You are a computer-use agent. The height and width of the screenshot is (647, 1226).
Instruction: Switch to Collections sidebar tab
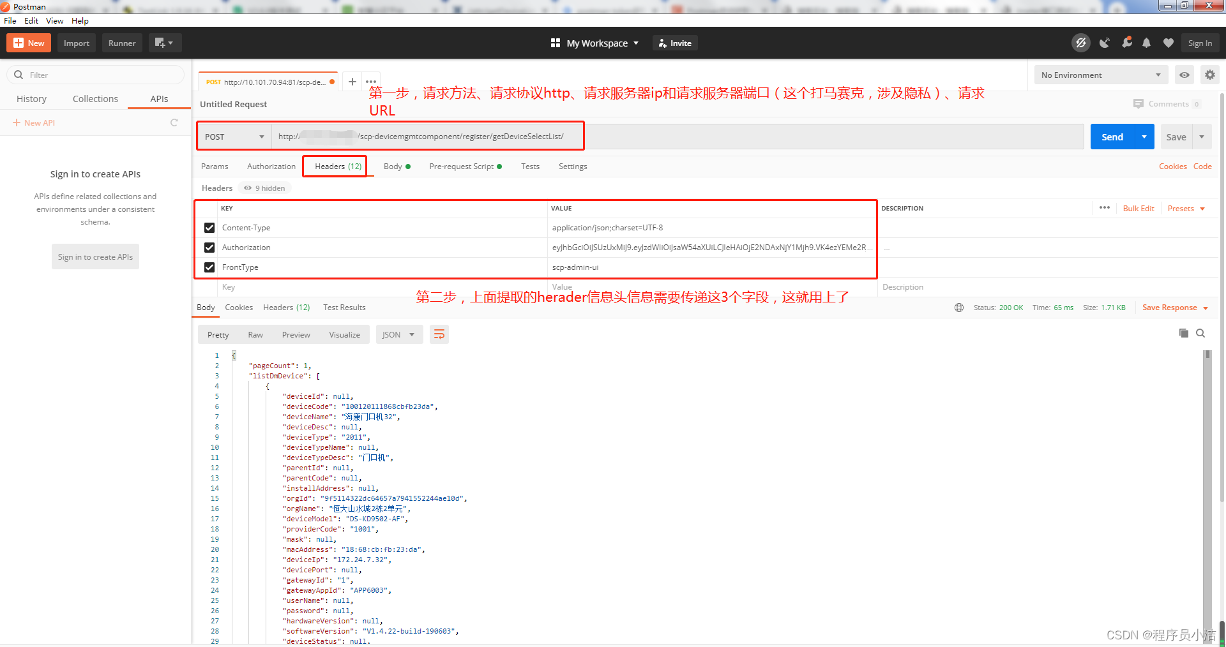point(95,99)
